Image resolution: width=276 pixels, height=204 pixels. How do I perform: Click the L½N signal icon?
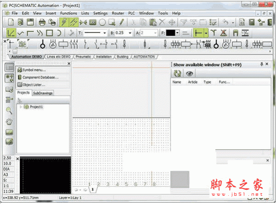click(245, 33)
